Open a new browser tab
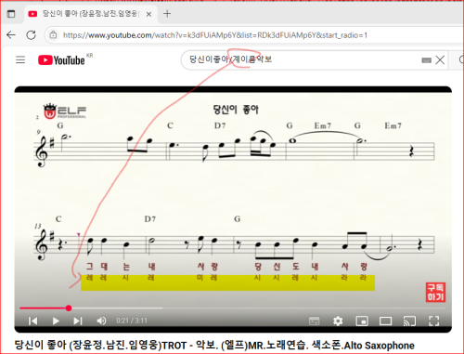 tap(167, 14)
